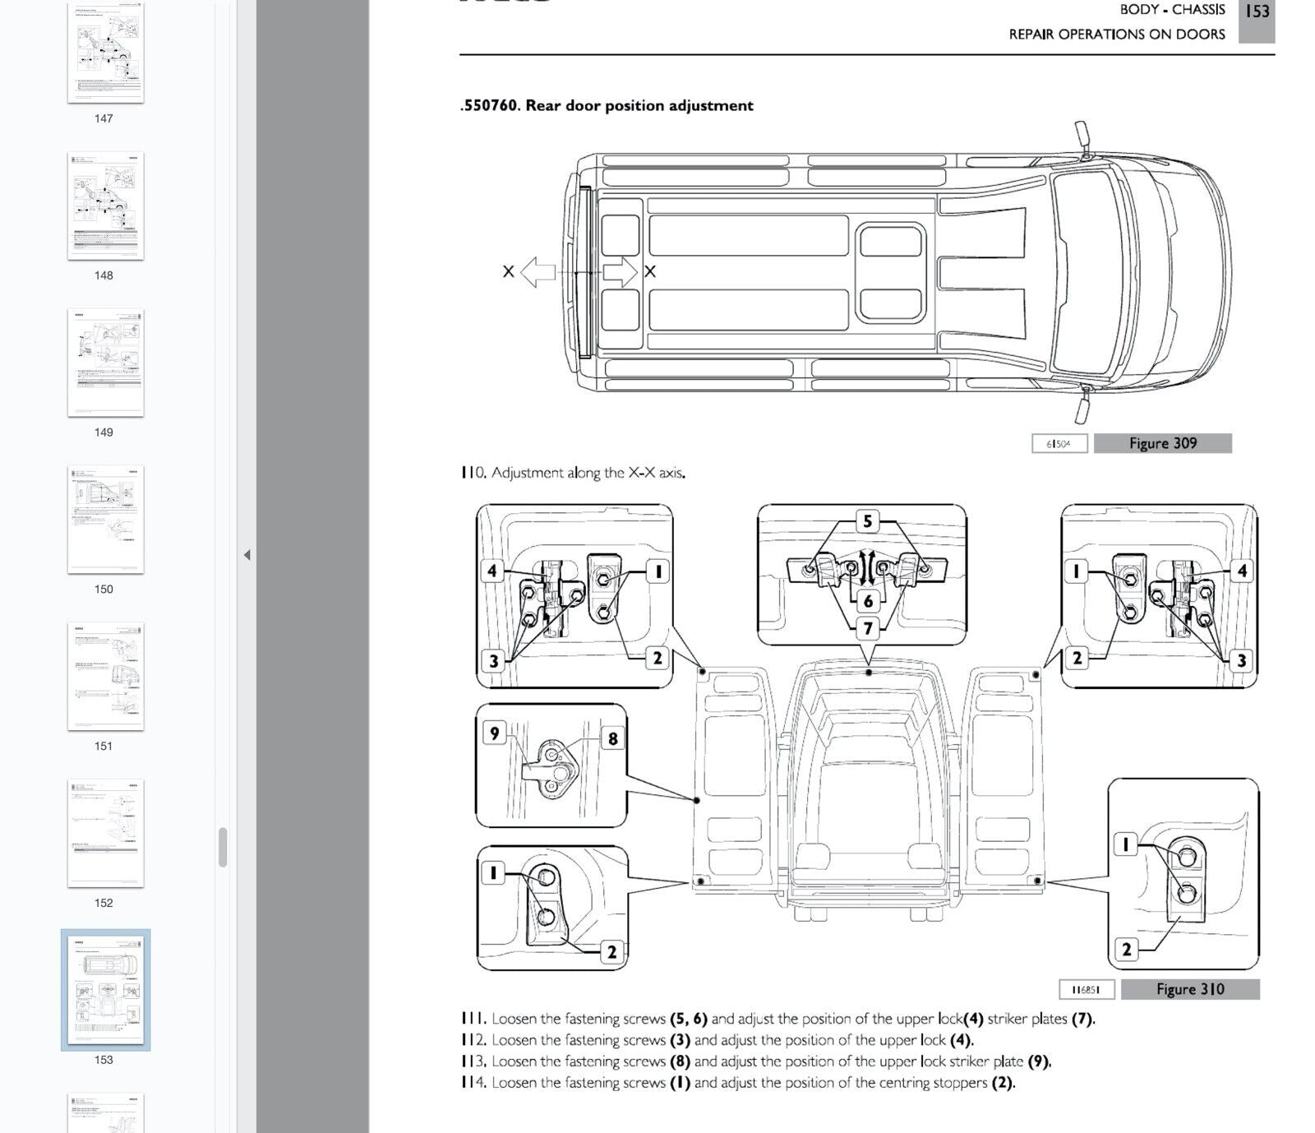The height and width of the screenshot is (1133, 1315).
Task: Click the page 151 thumbnail
Action: click(x=105, y=677)
